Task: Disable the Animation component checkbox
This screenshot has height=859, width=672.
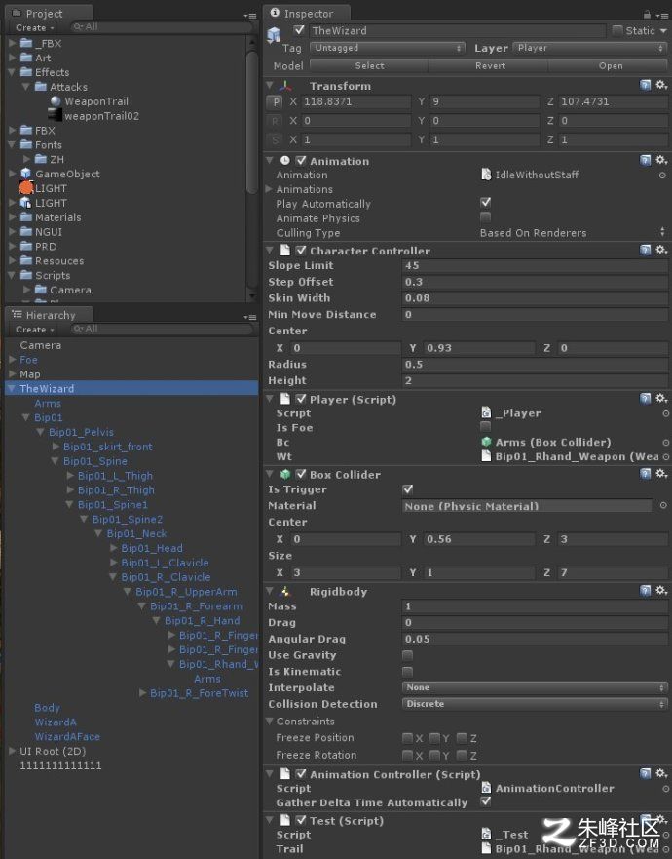Action: 301,161
